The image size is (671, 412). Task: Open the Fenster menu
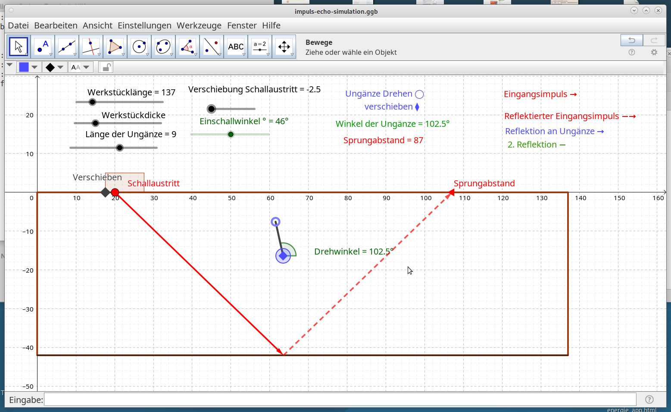[242, 25]
